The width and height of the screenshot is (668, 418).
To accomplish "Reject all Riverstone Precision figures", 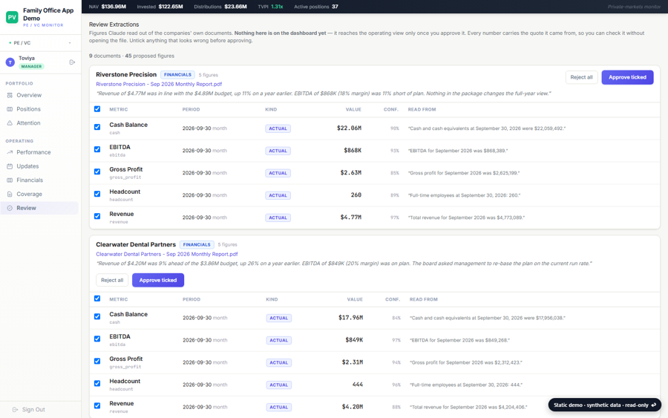I will (x=581, y=77).
